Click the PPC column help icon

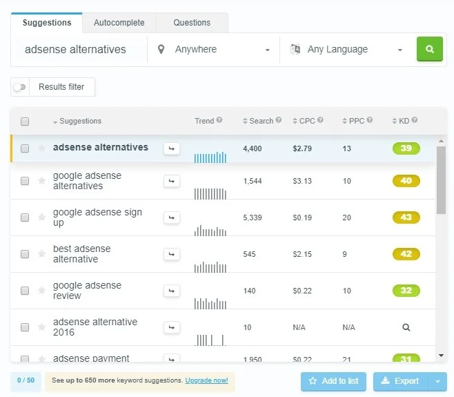(x=369, y=119)
